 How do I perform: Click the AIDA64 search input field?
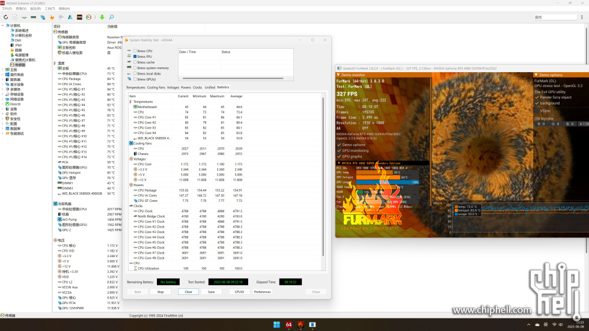(x=555, y=17)
